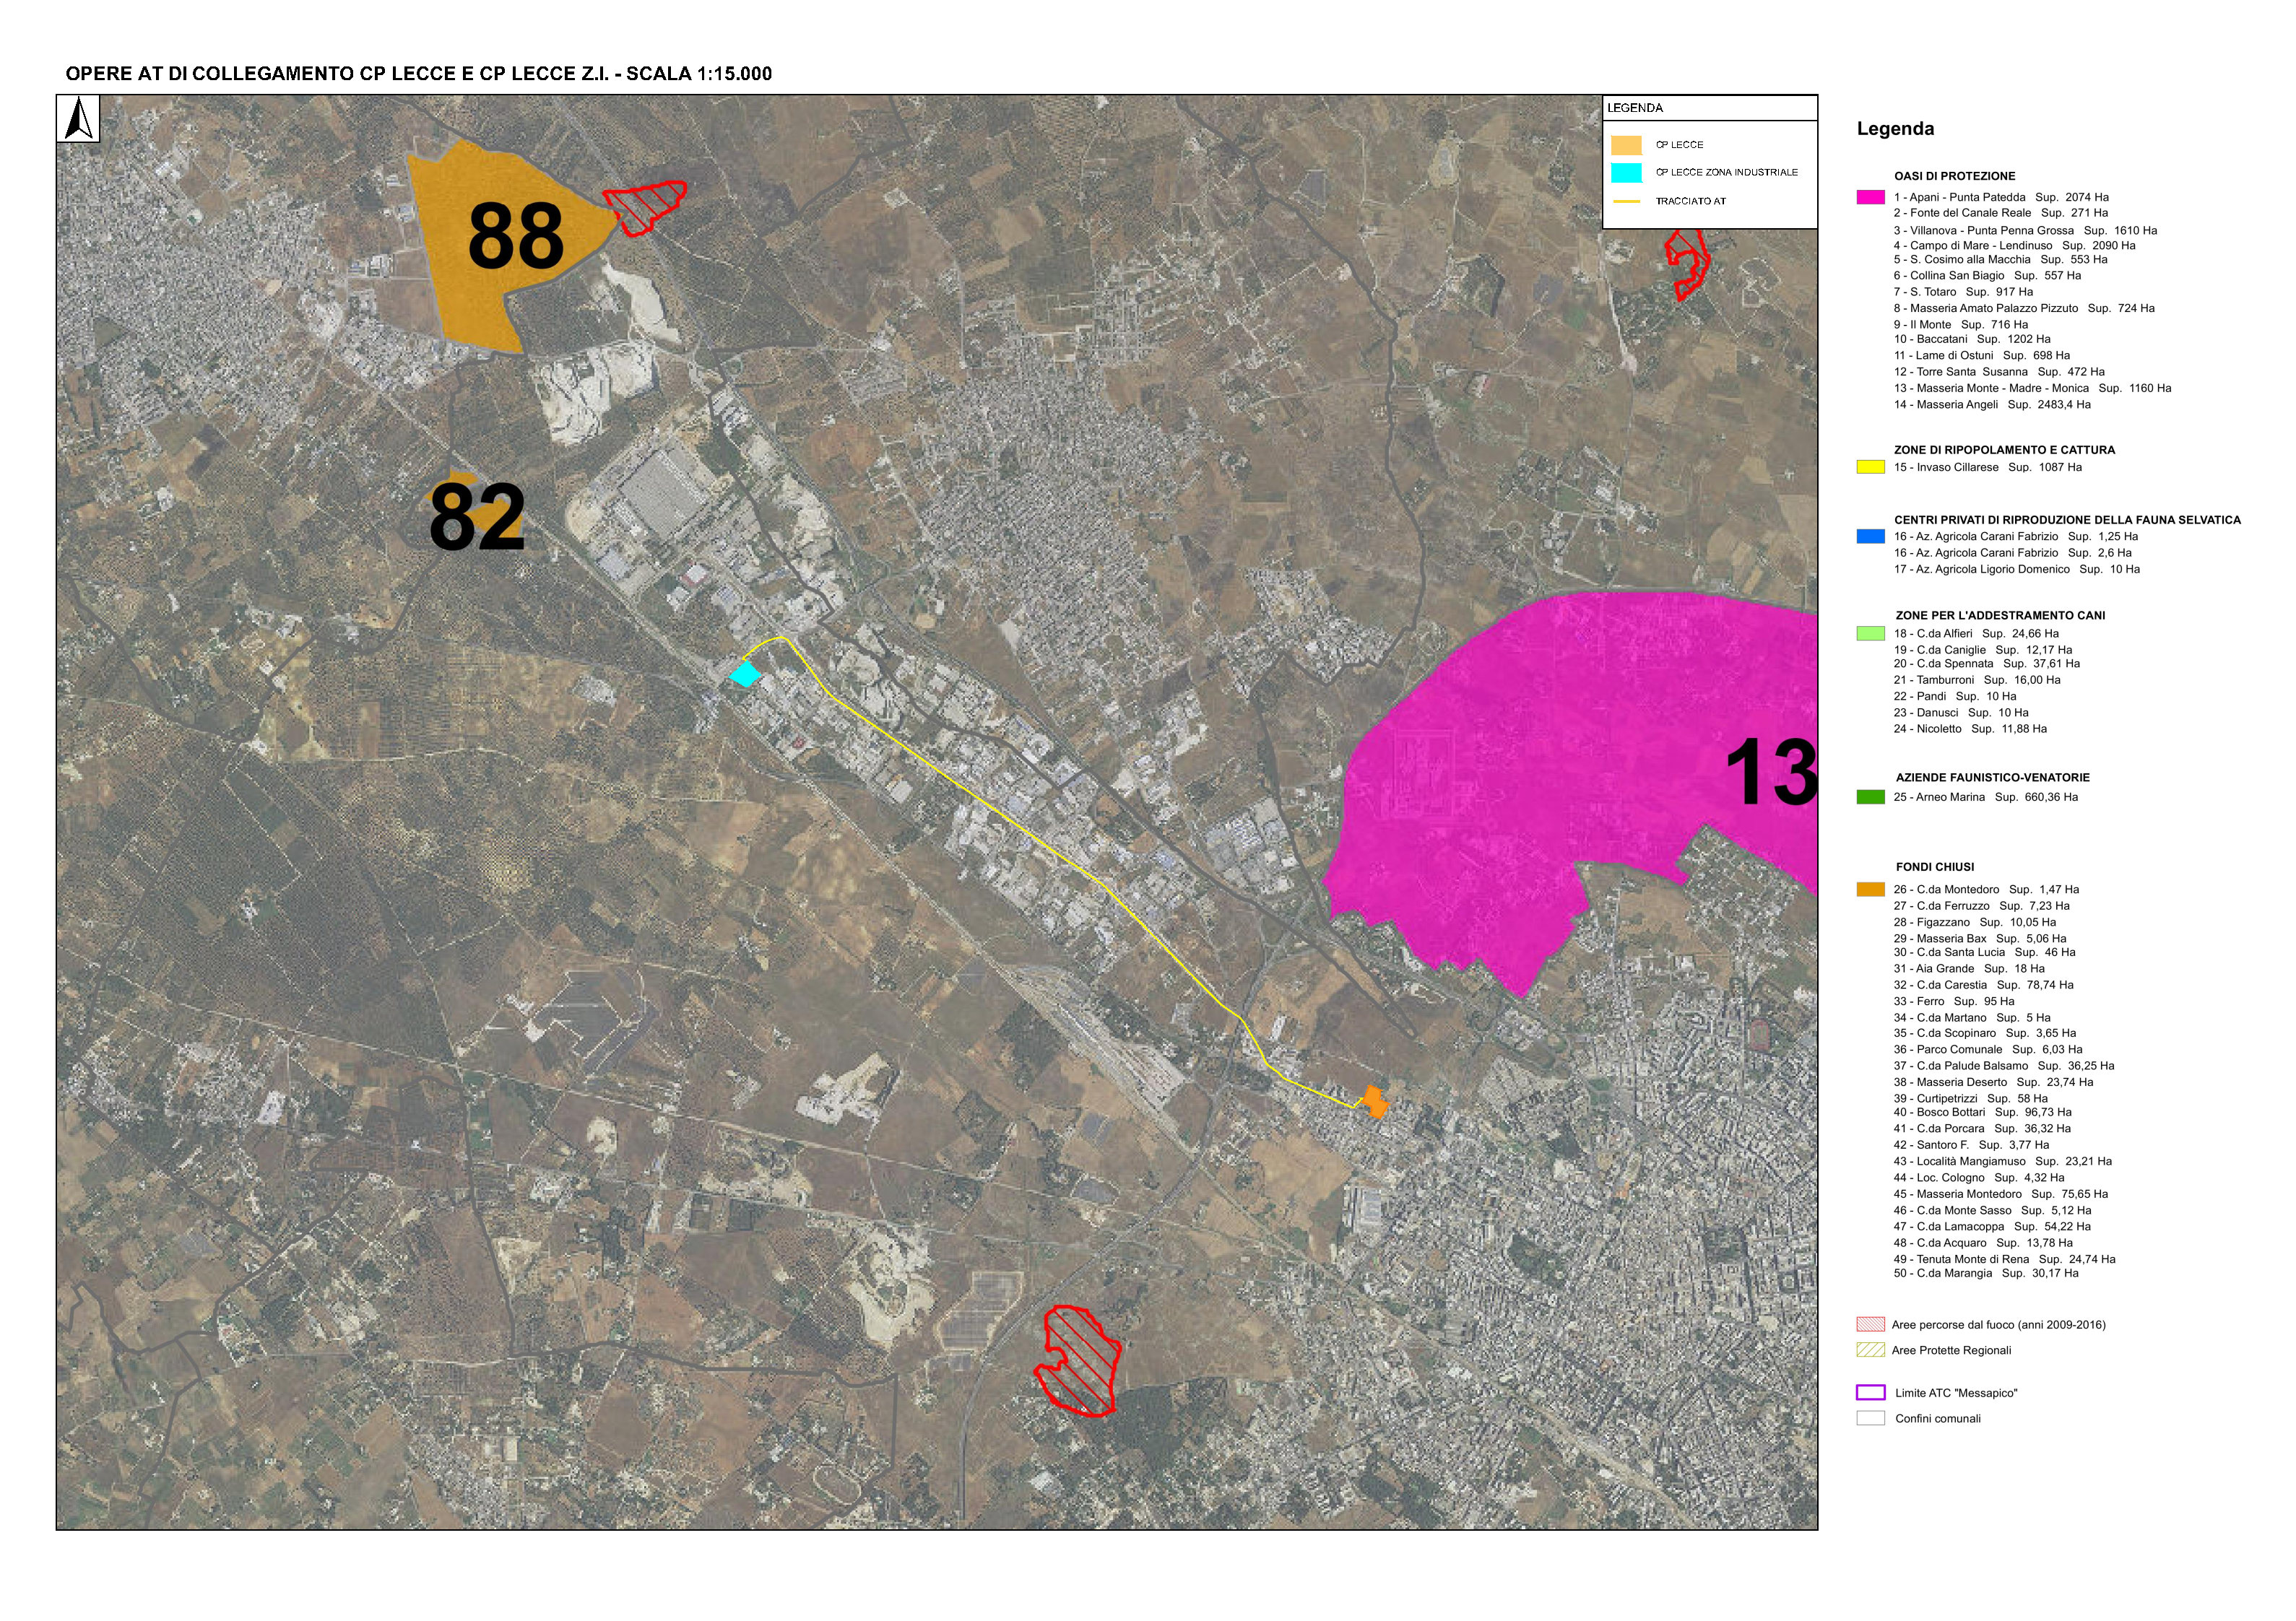Click the cyan CP Lecce Zona Industriale marker

tap(744, 675)
